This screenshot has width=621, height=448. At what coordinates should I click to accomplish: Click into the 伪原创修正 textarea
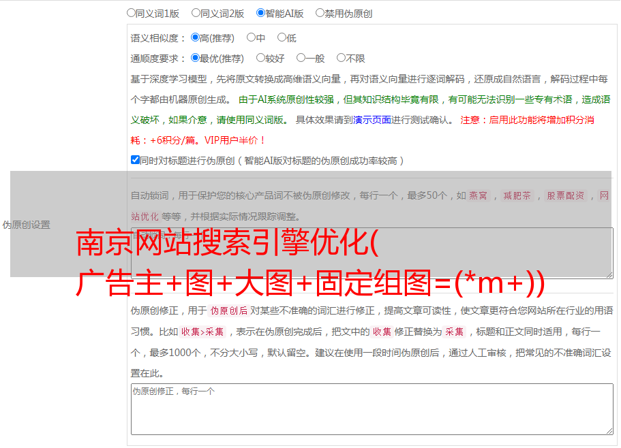pos(372,409)
